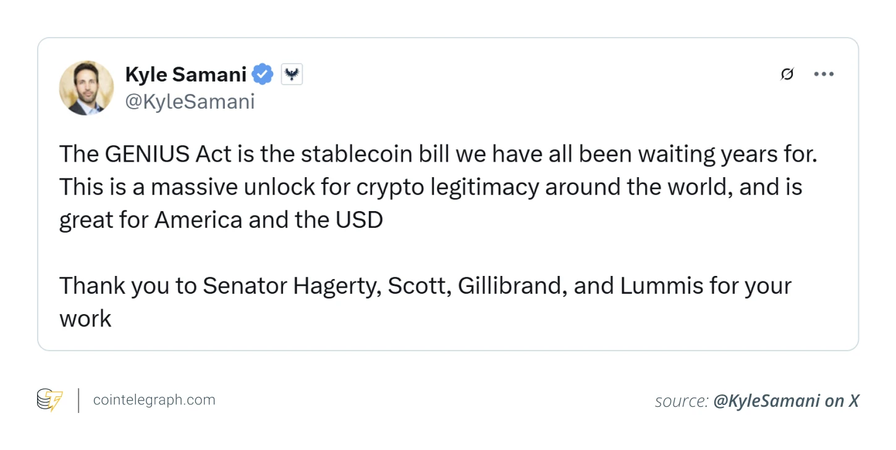This screenshot has height=450, width=896.
Task: Click the affiliation badge beside the verified checkmark
Action: [x=292, y=75]
